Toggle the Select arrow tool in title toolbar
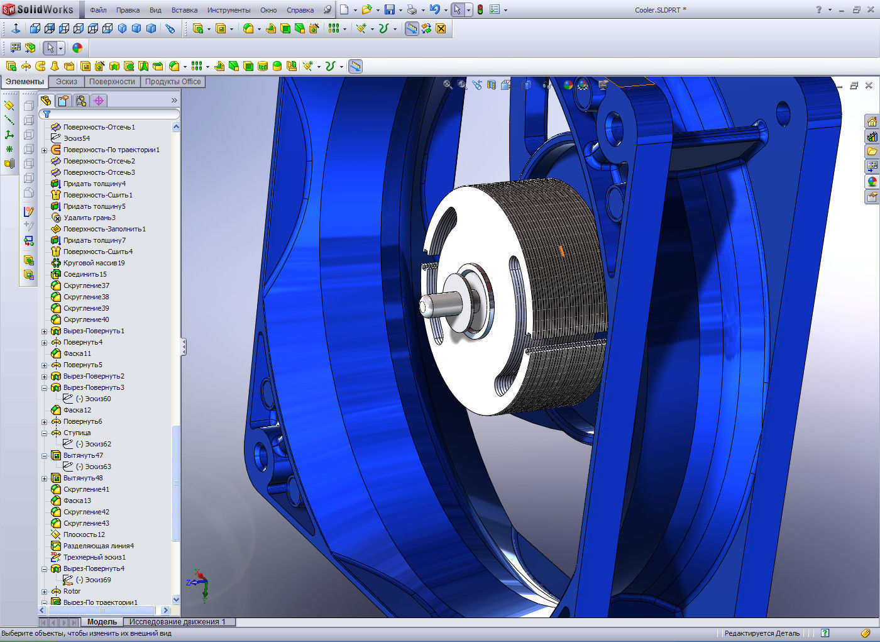 coord(457,9)
